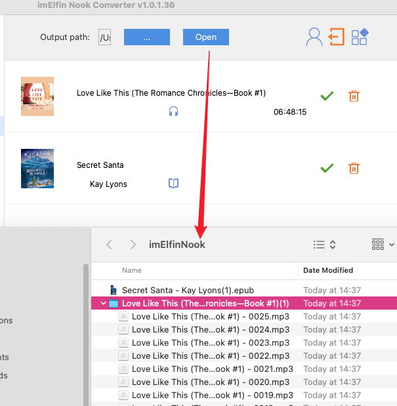Viewport: 397px width, 406px height.
Task: Delete Love Like This with trash icon
Action: (354, 96)
